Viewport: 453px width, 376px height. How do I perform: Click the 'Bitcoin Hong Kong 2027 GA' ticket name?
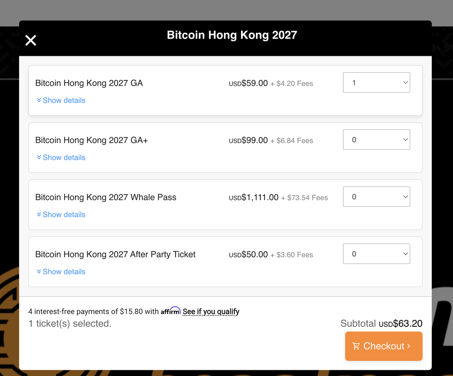click(x=89, y=83)
